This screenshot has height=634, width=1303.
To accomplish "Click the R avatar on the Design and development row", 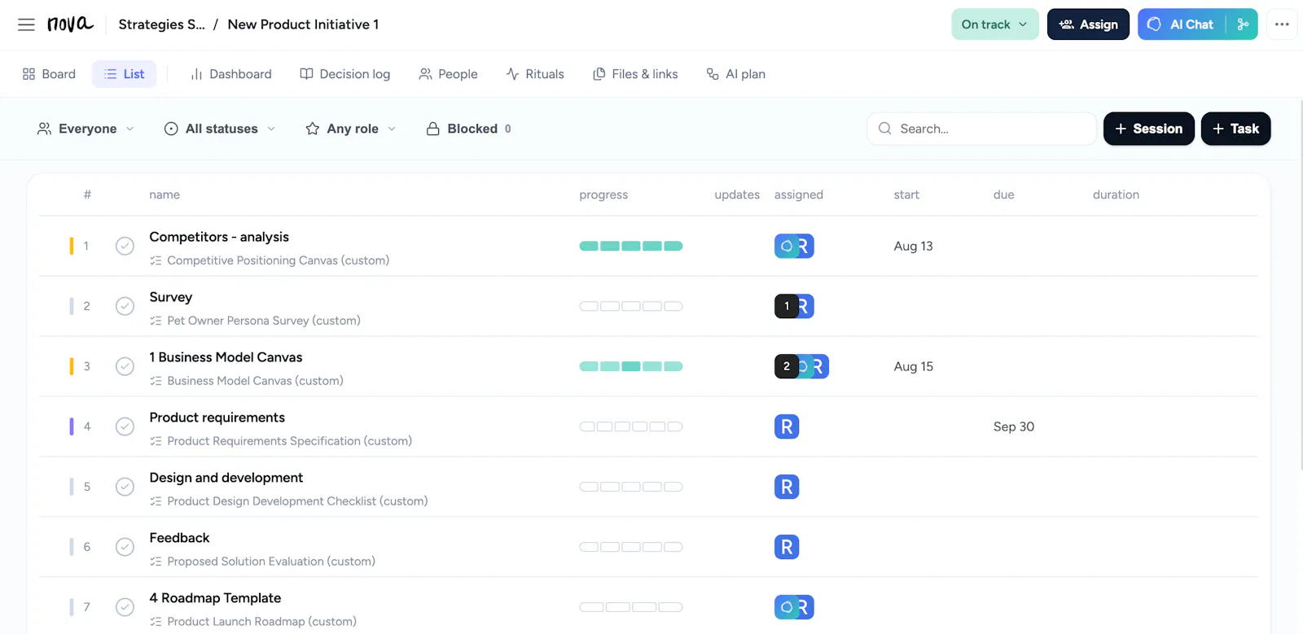I will tap(787, 487).
